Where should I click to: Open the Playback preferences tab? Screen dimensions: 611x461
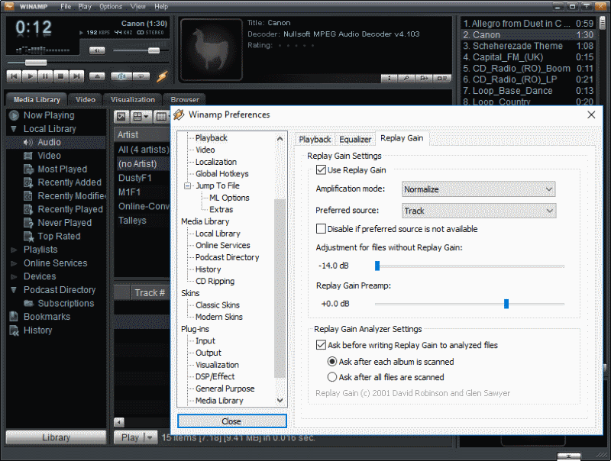click(315, 139)
